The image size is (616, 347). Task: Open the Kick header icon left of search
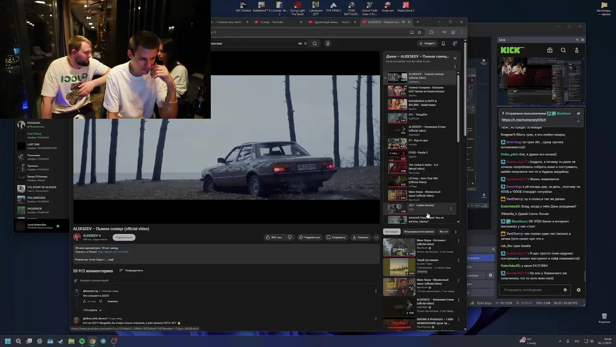pos(550,50)
